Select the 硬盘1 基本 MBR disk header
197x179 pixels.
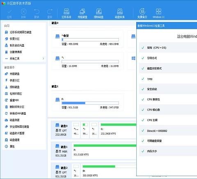(62, 151)
